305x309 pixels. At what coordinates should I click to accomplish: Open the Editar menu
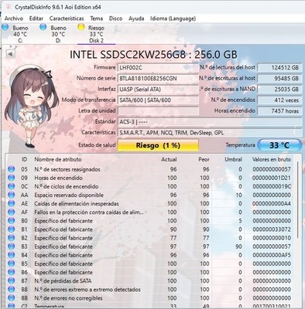[36, 19]
